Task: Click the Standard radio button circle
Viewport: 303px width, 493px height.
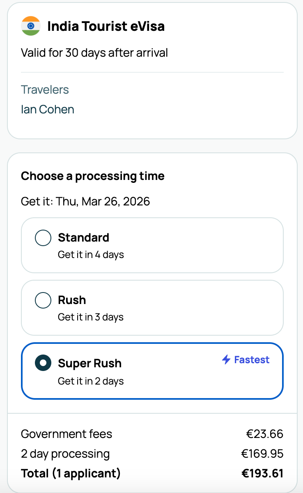Action: coord(43,237)
